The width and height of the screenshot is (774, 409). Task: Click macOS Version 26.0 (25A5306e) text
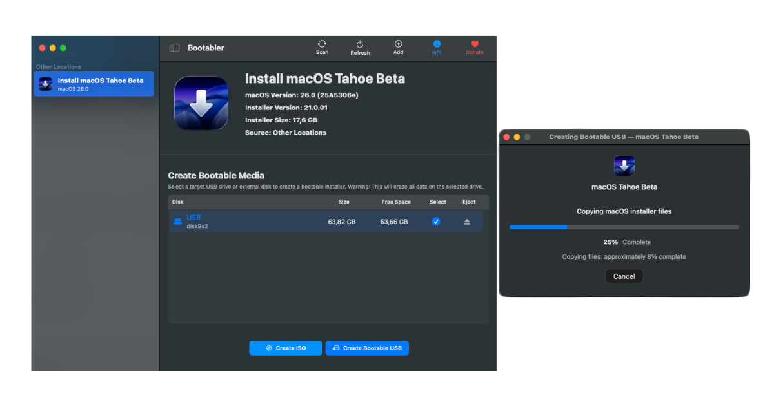302,95
